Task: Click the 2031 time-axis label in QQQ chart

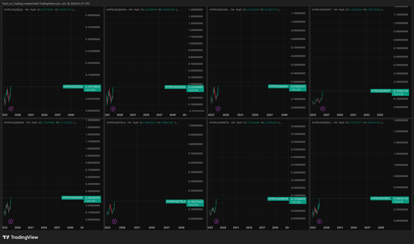Action: [31, 115]
